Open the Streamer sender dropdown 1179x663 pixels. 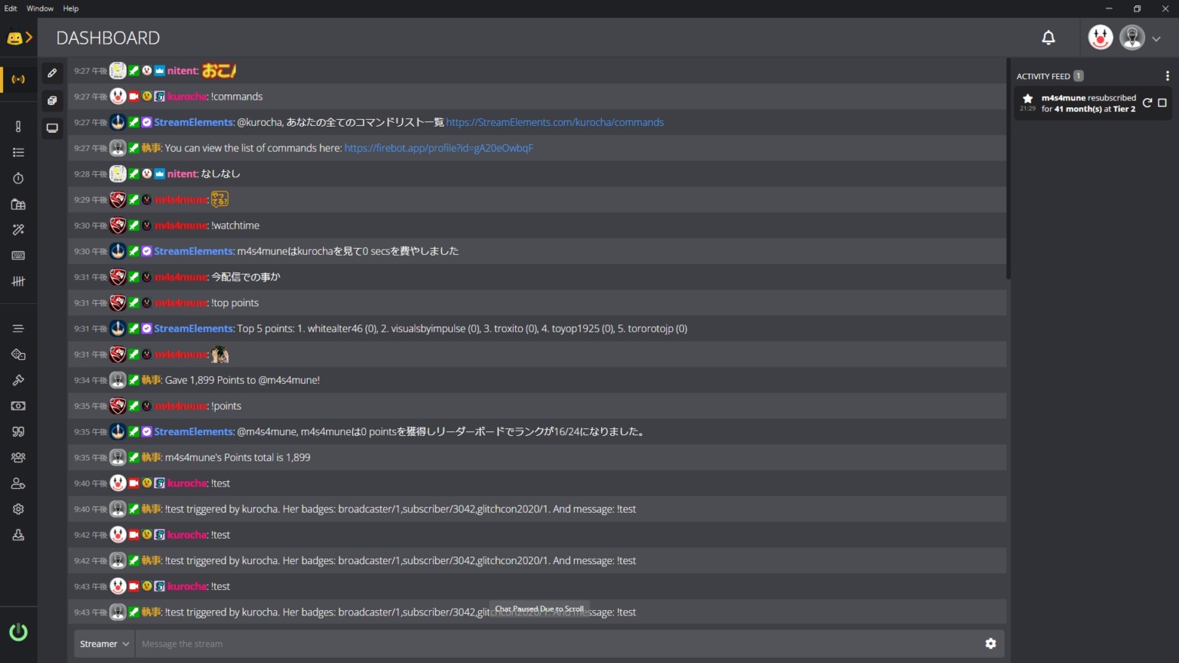(x=103, y=644)
